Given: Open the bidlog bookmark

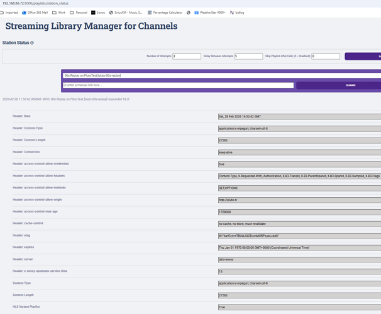Looking at the screenshot, I should (x=236, y=12).
